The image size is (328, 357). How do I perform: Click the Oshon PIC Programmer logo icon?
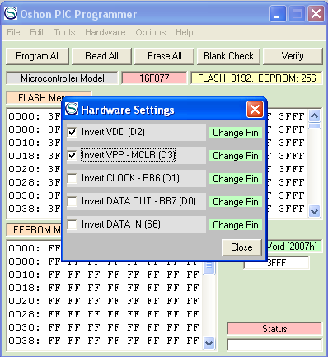click(x=11, y=13)
